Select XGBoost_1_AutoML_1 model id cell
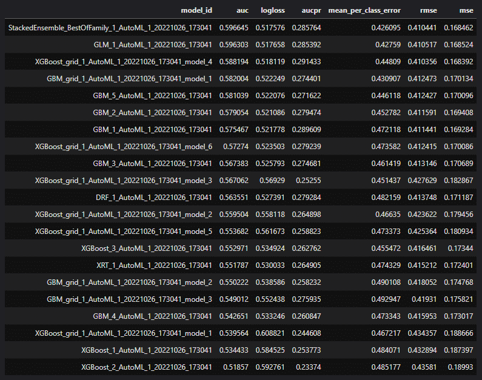This screenshot has height=380, width=482. [x=147, y=350]
